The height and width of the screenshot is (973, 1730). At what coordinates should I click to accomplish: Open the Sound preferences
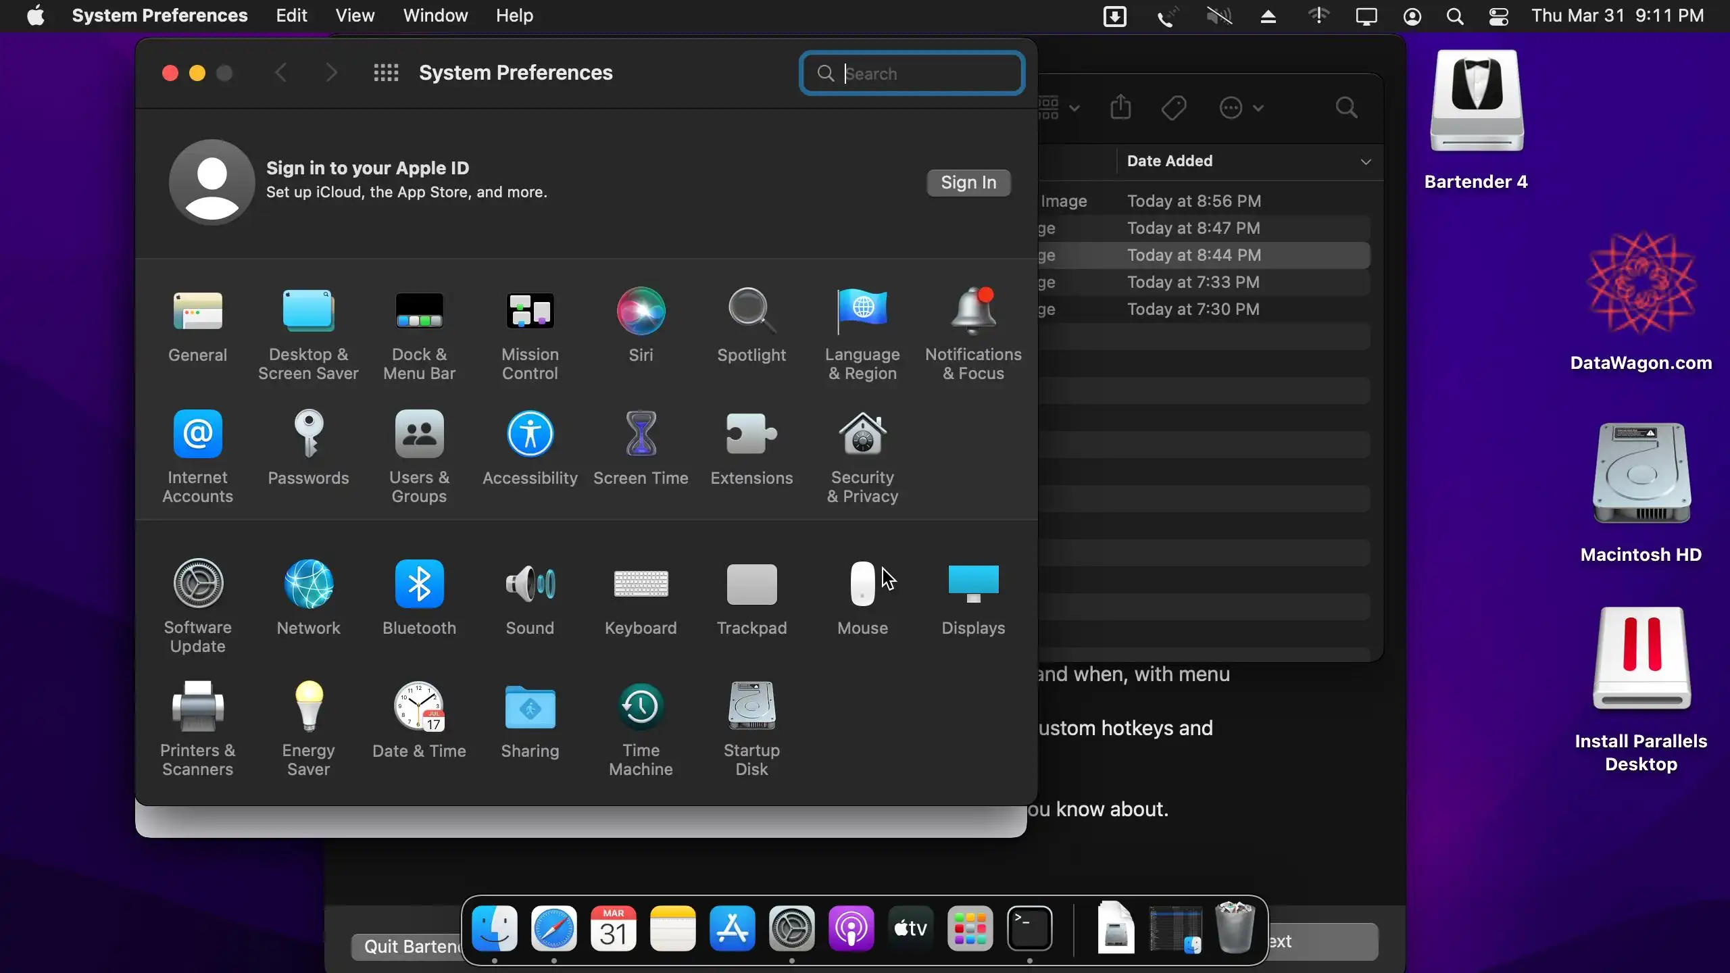[530, 584]
